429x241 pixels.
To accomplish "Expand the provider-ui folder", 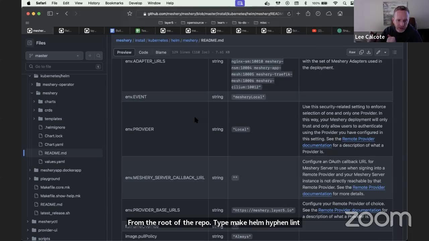I will (x=28, y=230).
